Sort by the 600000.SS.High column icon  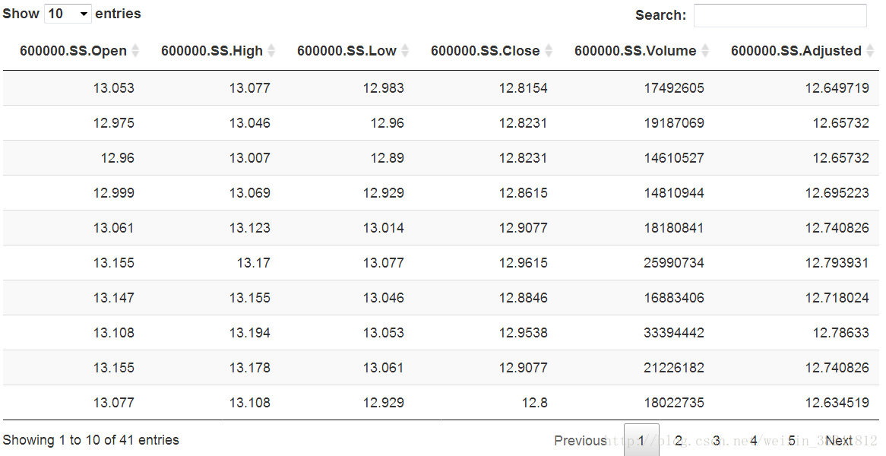tap(271, 51)
